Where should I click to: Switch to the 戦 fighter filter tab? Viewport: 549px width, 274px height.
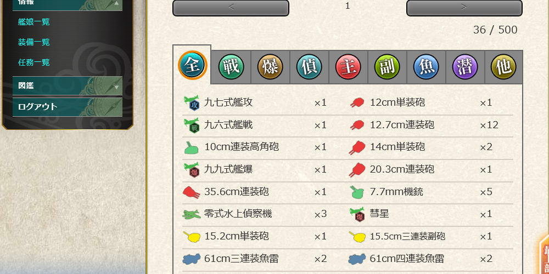232,67
